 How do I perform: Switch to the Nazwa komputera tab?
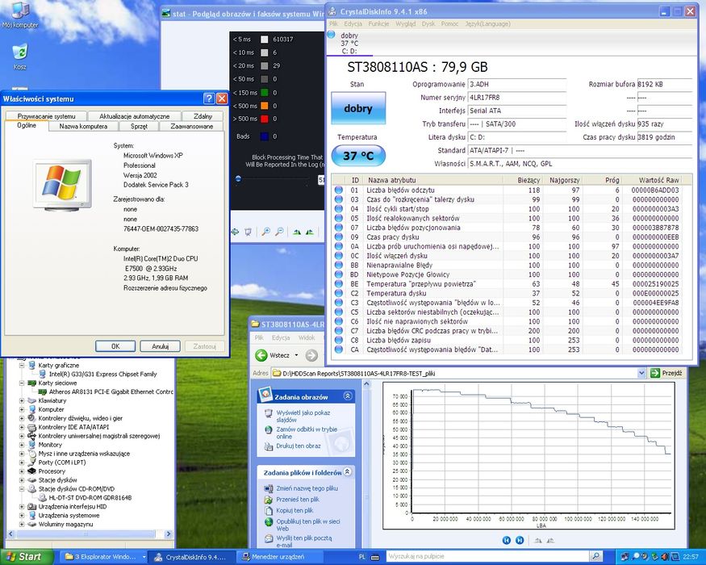coord(83,127)
